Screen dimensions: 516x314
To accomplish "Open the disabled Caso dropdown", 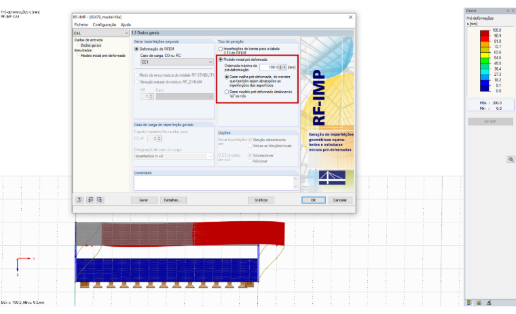I will [185, 96].
